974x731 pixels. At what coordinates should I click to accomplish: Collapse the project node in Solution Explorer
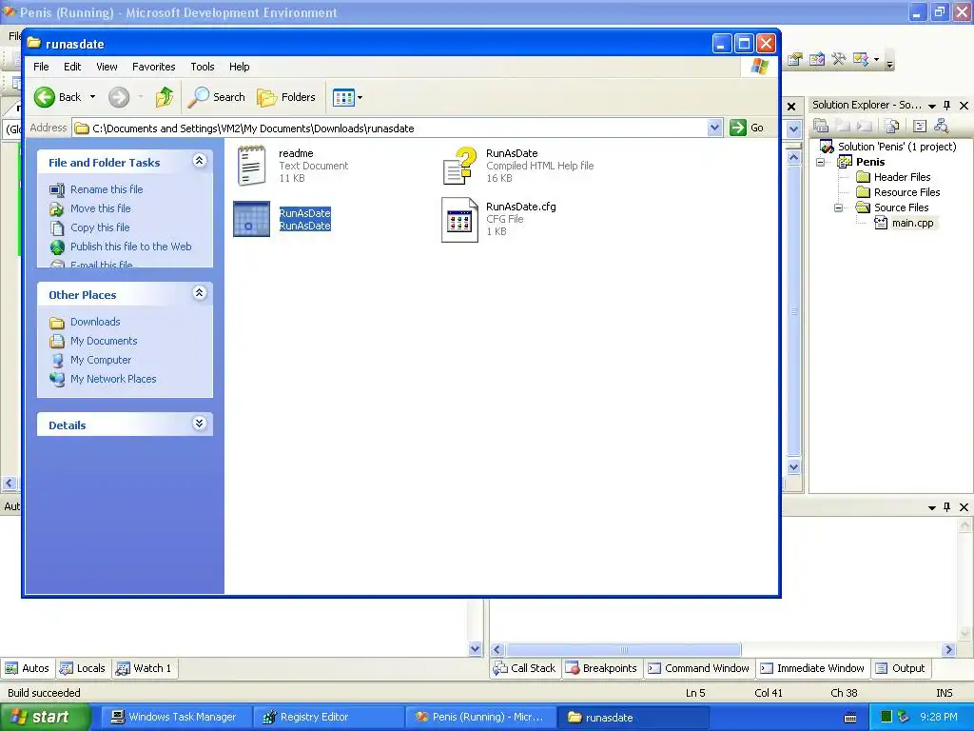(x=821, y=162)
